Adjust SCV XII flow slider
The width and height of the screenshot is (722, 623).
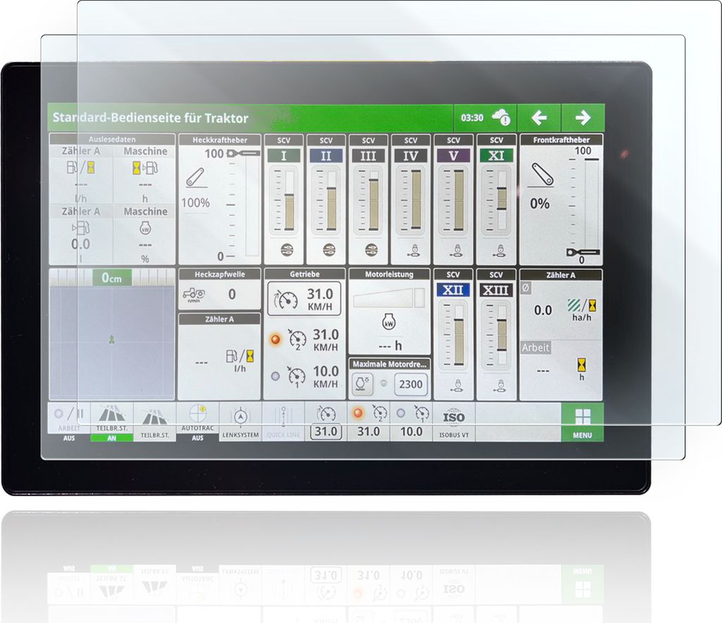click(453, 335)
